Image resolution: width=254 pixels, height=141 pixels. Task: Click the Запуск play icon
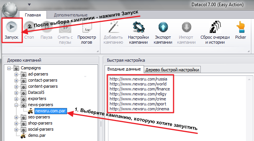(11, 27)
